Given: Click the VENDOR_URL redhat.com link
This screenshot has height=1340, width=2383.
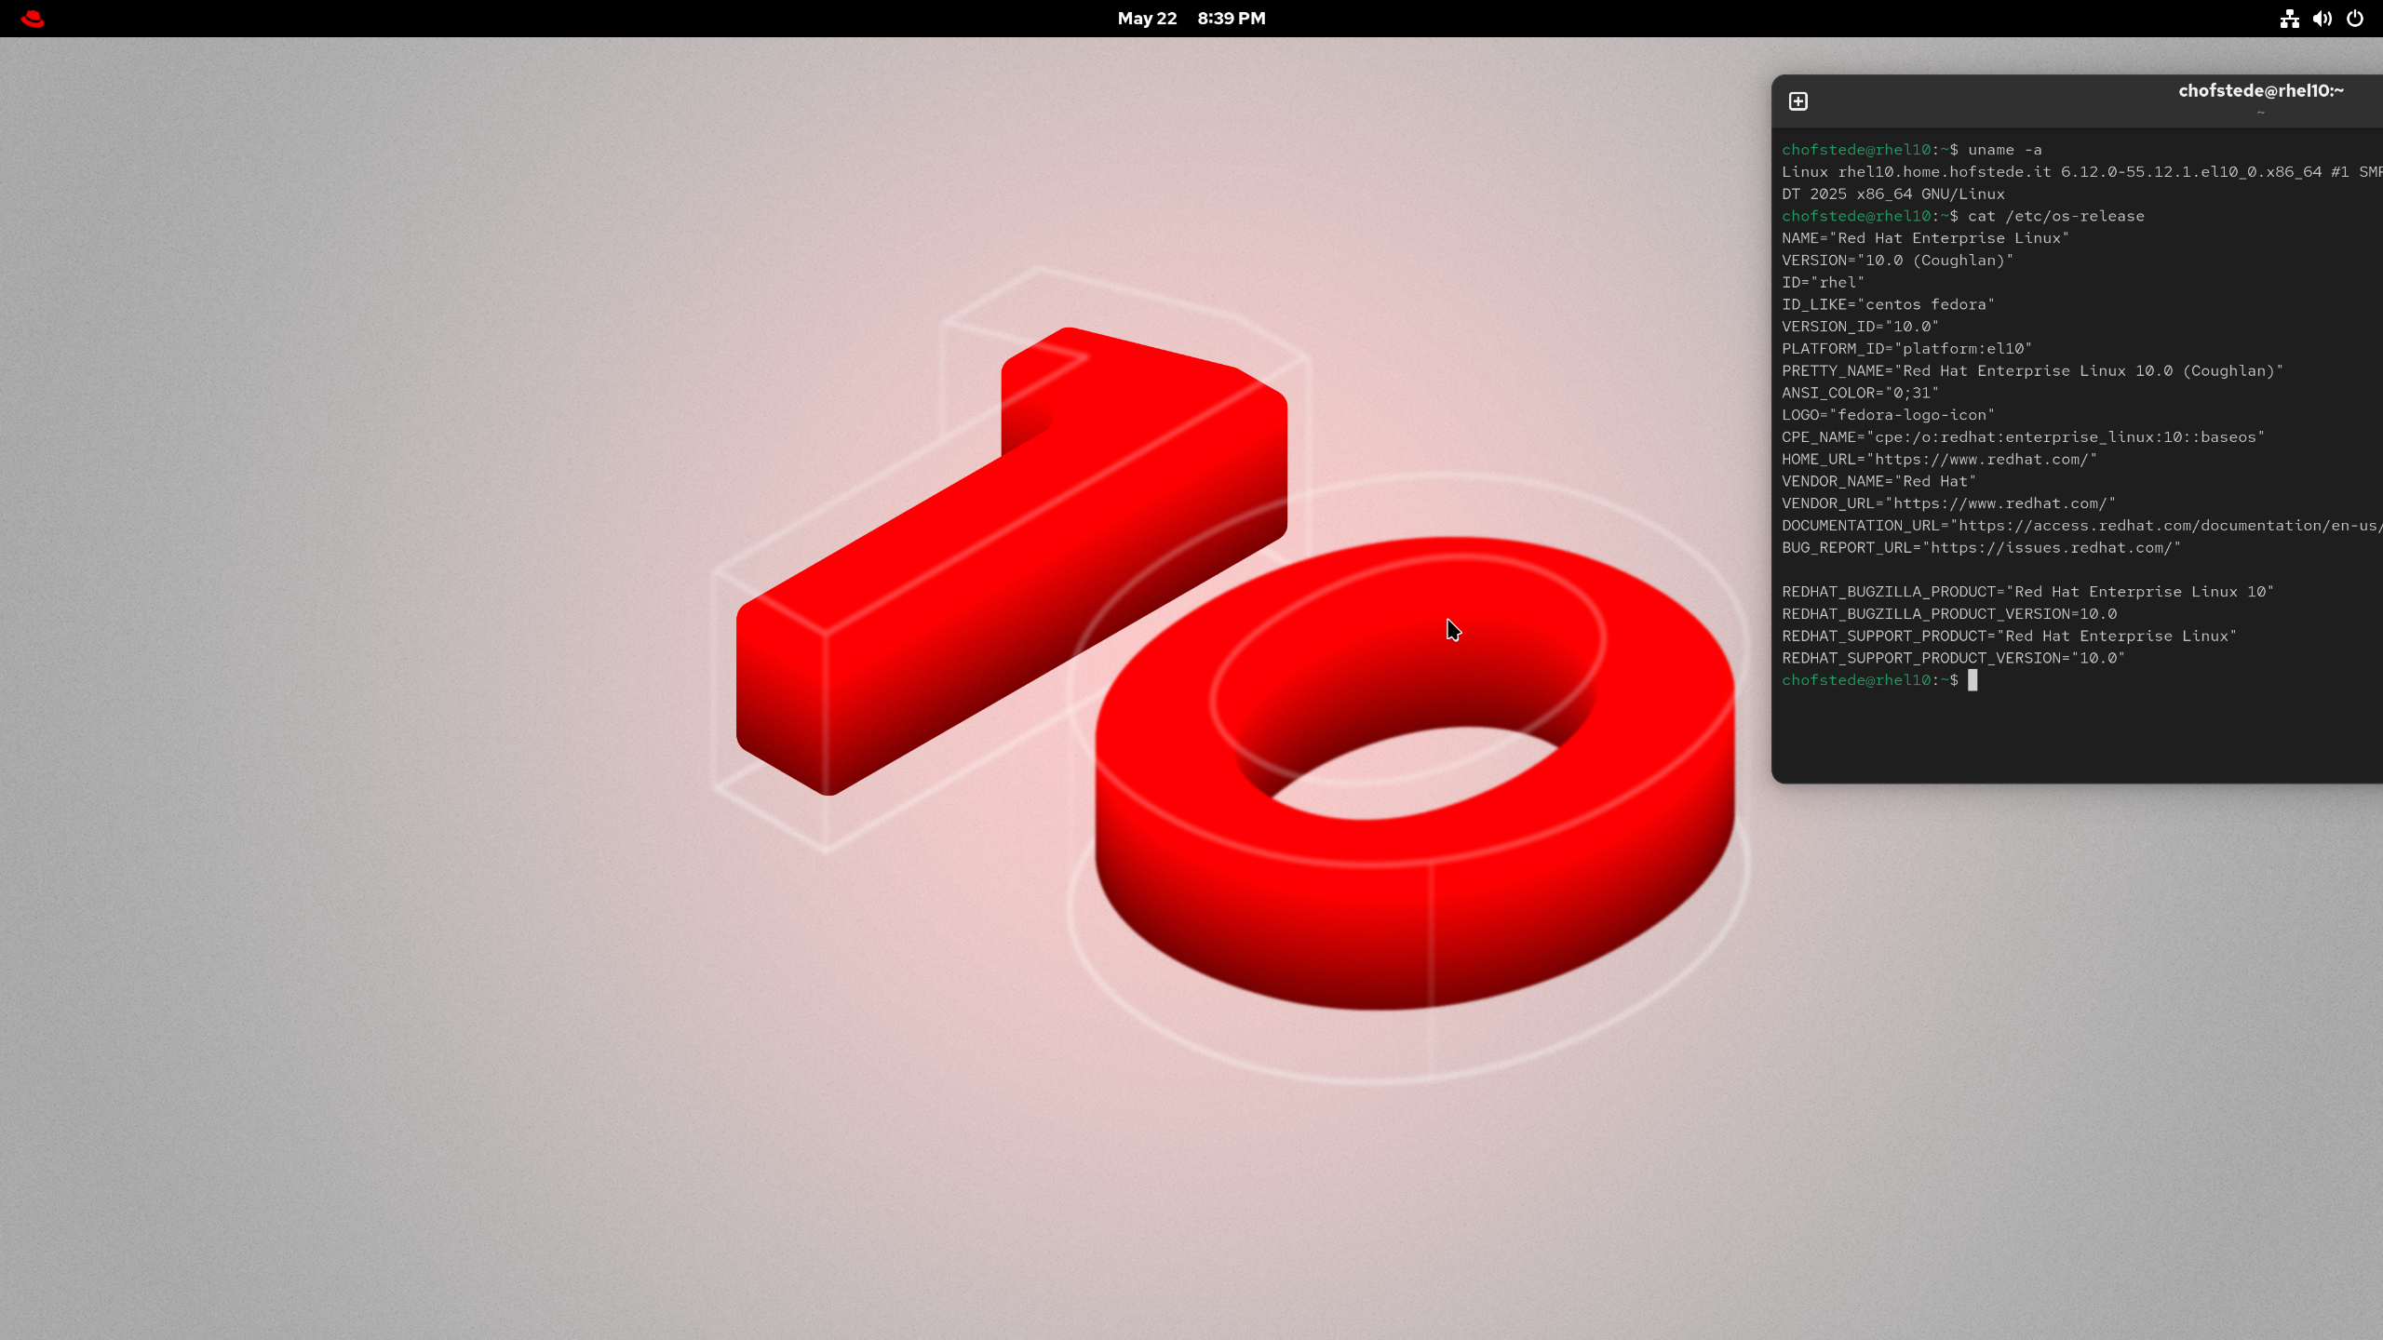Looking at the screenshot, I should click(x=1999, y=503).
